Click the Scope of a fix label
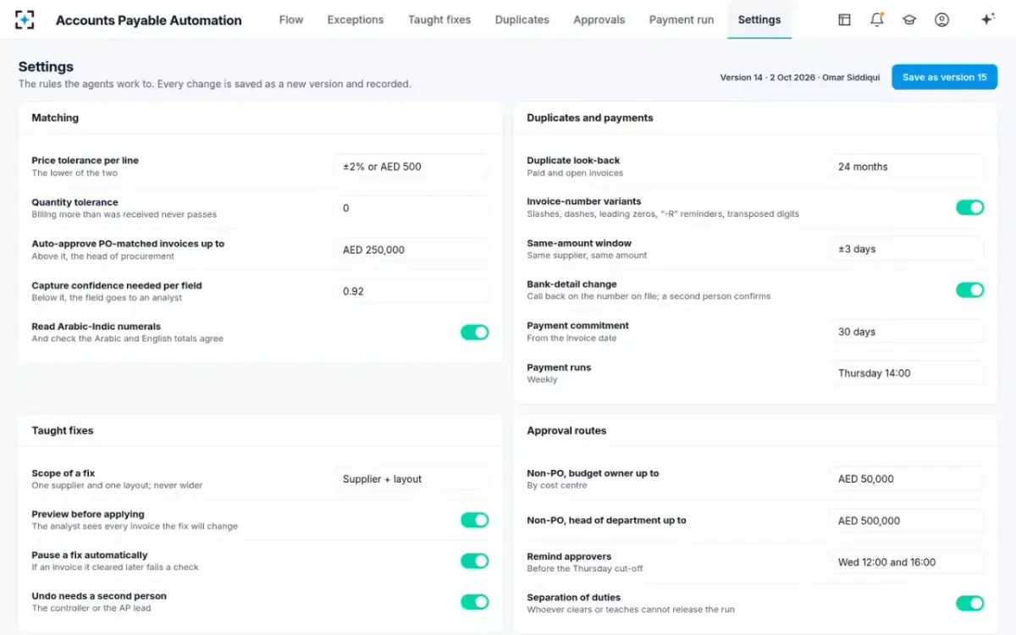Image resolution: width=1016 pixels, height=635 pixels. tap(63, 473)
